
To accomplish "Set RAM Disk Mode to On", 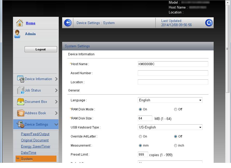I will [x=140, y=109].
